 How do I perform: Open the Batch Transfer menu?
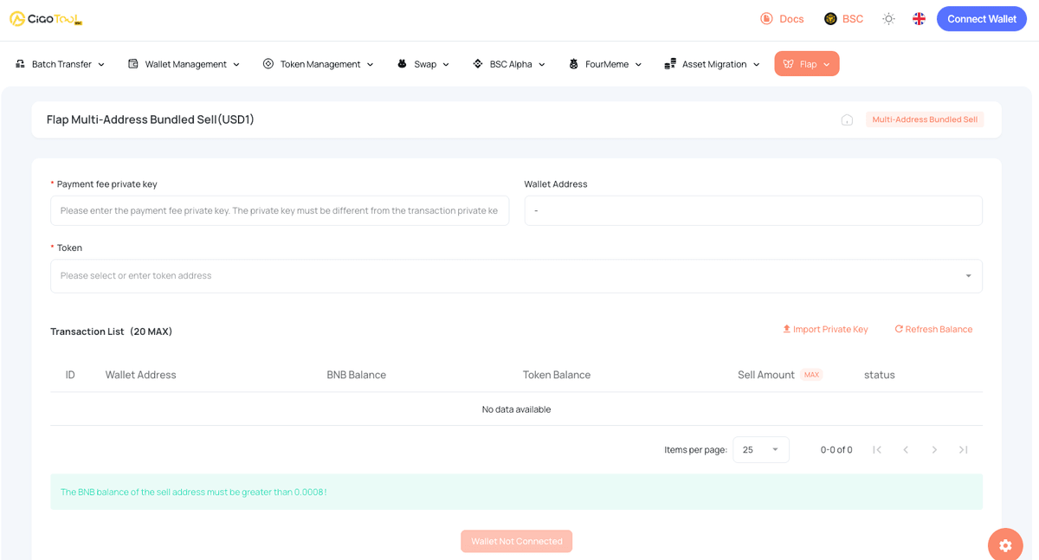[61, 64]
